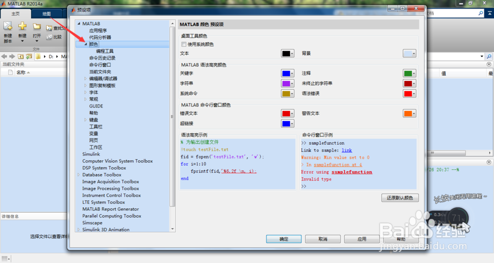Click the 查找文件 icon
This screenshot has width=494, height=263.
coord(49,28)
